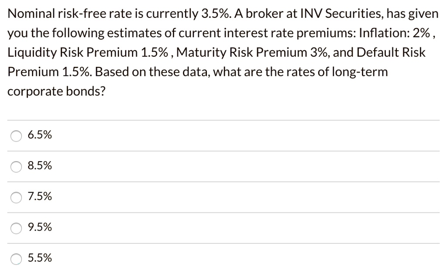Image resolution: width=447 pixels, height=277 pixels.
Task: Click the 7.5% answer label text
Action: coord(40,196)
